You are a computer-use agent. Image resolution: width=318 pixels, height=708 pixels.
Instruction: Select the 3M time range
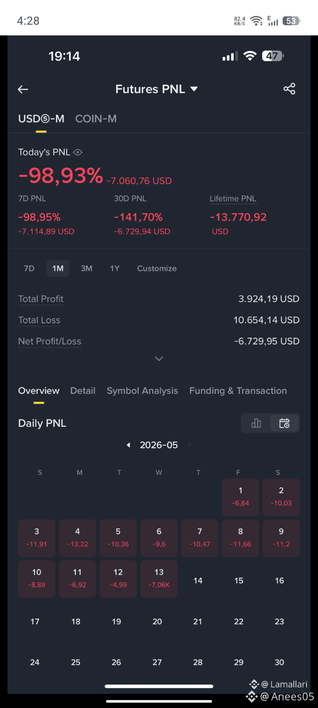pos(87,269)
